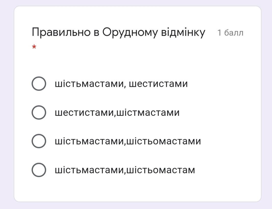The height and width of the screenshot is (209, 272).
Task: Click the answer text "шістьмастами,шістьомастами"
Action: (x=128, y=141)
